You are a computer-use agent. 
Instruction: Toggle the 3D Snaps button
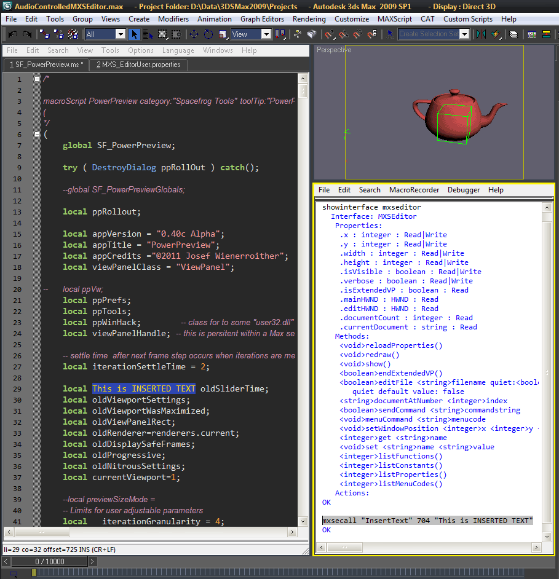pos(329,34)
